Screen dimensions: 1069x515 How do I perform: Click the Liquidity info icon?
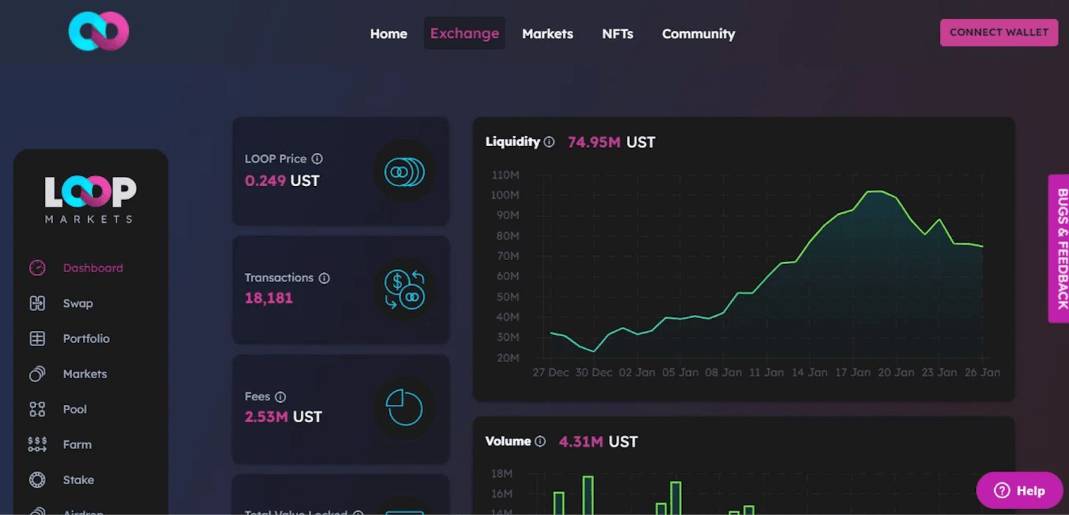[x=549, y=142]
